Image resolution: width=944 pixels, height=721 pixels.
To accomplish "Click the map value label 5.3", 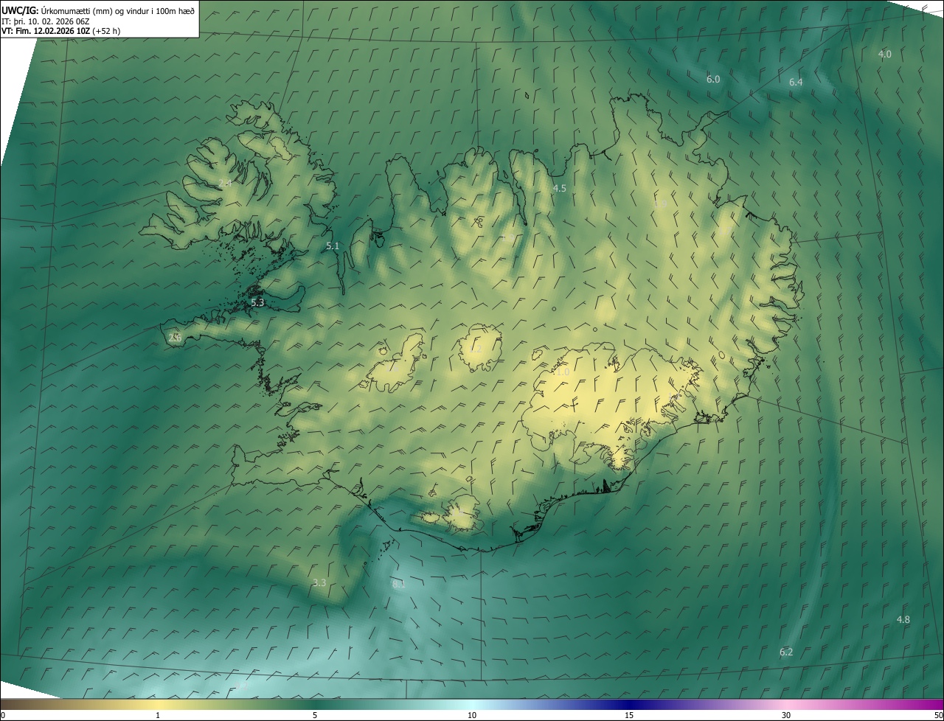I will (257, 303).
